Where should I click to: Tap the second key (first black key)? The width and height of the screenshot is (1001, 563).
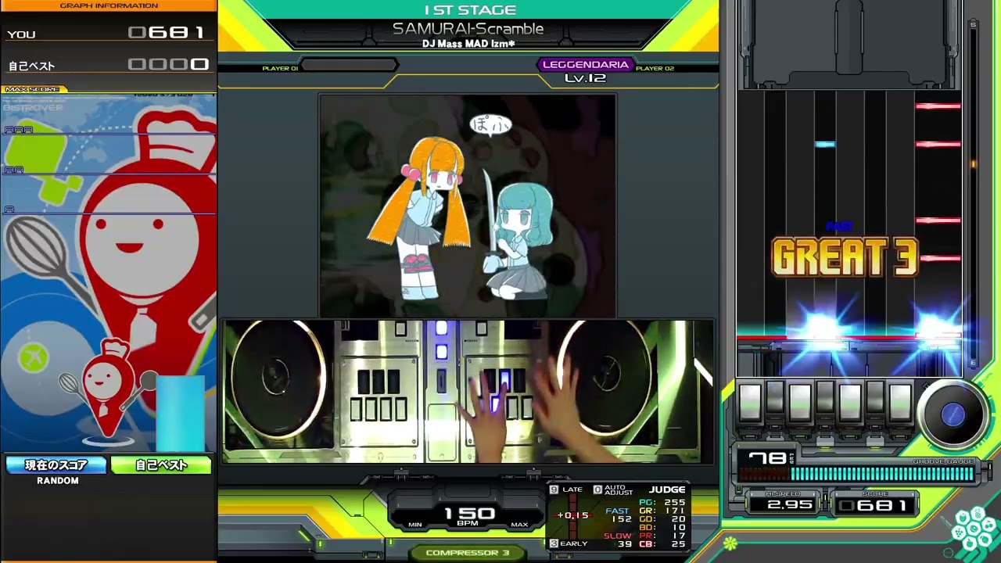coord(775,398)
